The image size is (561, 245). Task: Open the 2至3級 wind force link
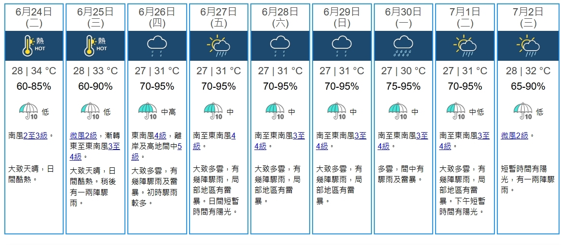35,136
